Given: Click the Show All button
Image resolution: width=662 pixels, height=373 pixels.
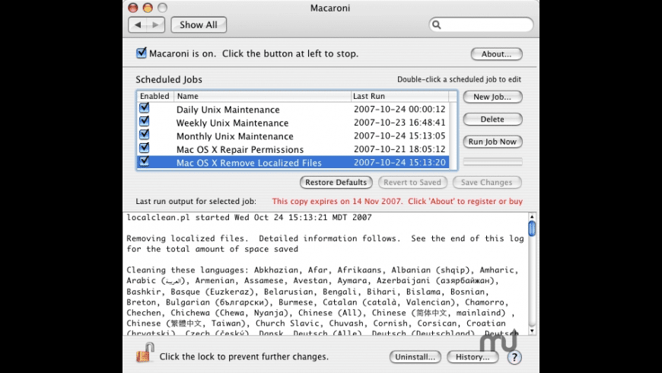Looking at the screenshot, I should coord(199,25).
